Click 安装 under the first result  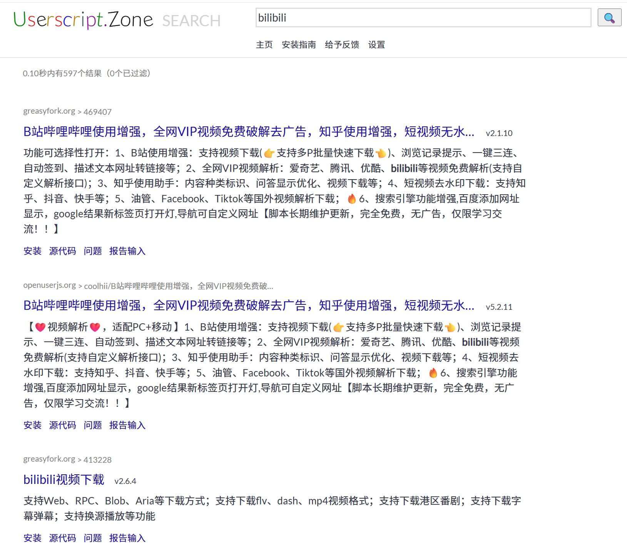click(x=32, y=251)
